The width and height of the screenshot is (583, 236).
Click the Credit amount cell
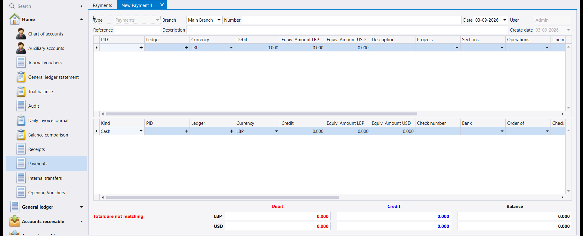point(302,131)
